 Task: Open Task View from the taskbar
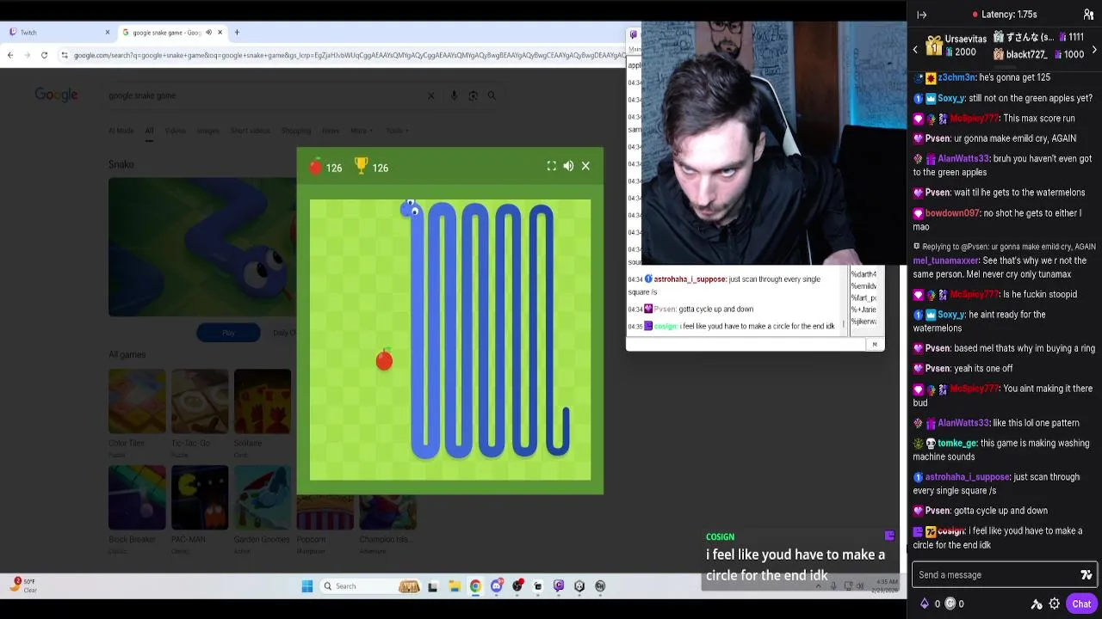pyautogui.click(x=432, y=586)
